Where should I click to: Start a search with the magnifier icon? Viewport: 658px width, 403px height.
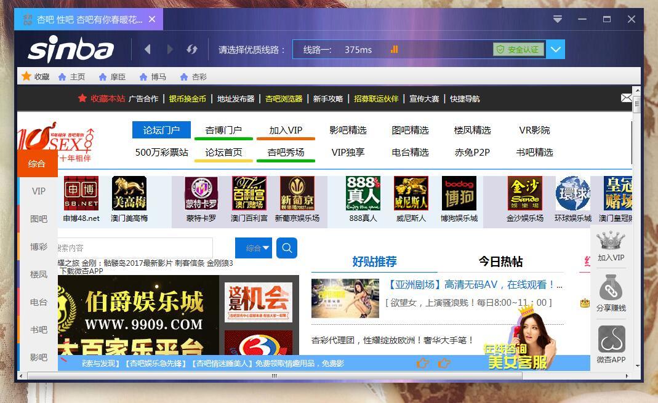[x=286, y=248]
